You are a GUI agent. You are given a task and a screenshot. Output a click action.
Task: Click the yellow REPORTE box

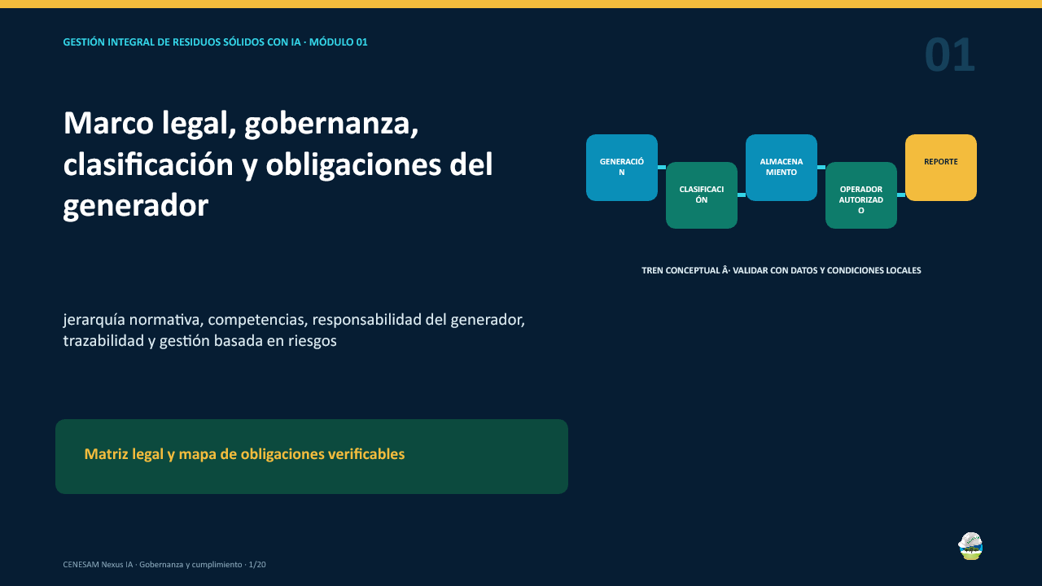click(x=941, y=168)
